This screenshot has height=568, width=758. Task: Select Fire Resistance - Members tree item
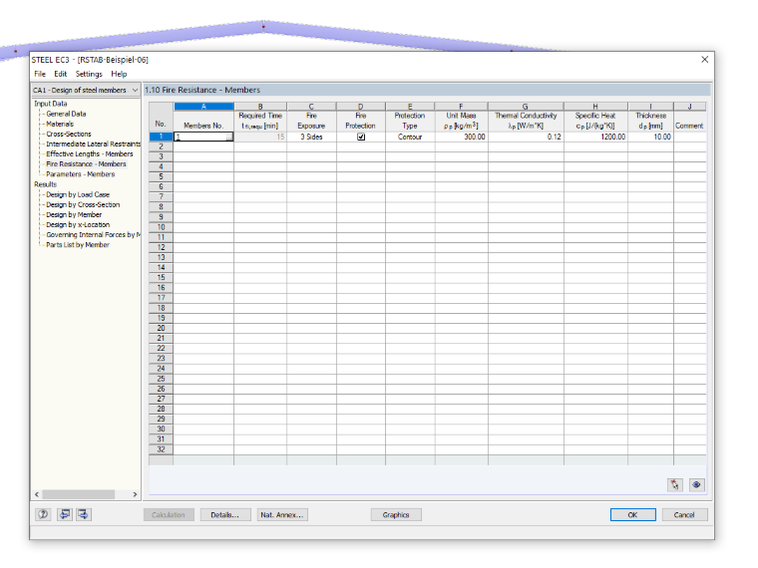pos(86,164)
